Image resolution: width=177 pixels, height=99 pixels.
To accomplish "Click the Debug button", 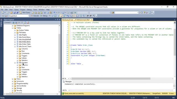I will (x=44, y=16).
